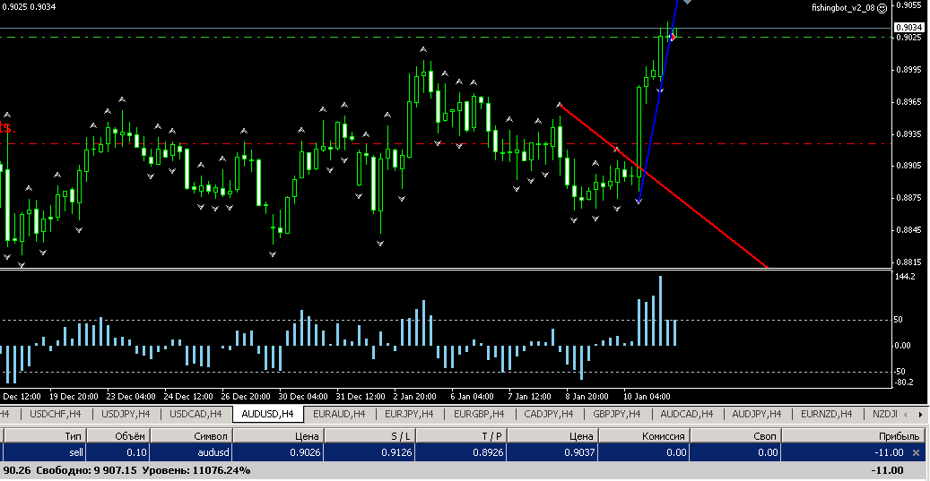This screenshot has height=481, width=930.
Task: Click the Комиссия column header
Action: [x=644, y=436]
